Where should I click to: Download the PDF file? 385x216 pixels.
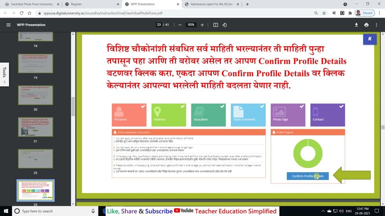click(x=356, y=25)
